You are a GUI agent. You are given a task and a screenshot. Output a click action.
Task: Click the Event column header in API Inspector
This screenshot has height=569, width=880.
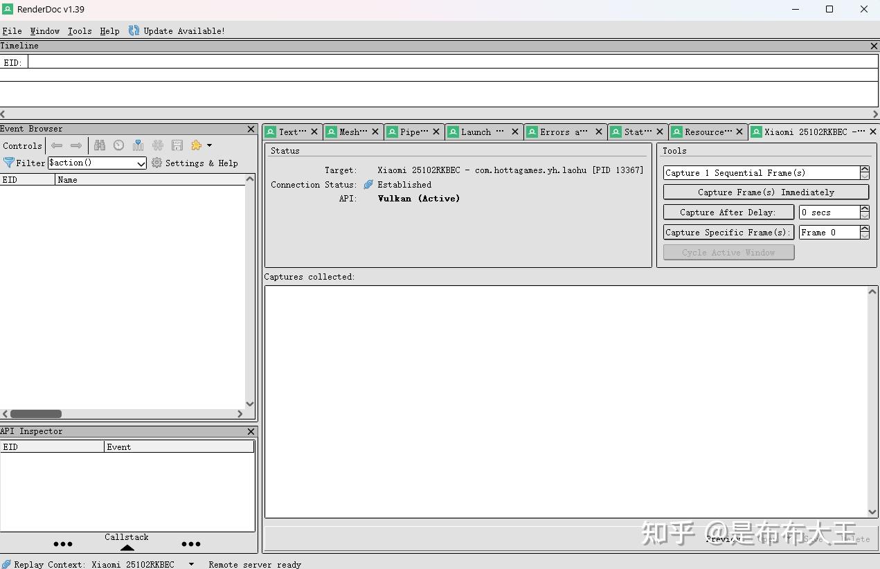(179, 446)
